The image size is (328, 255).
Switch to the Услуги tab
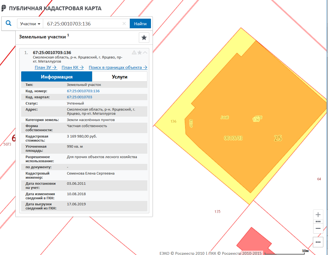[x=120, y=77]
